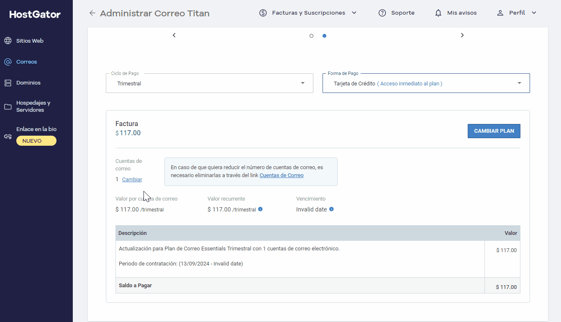The height and width of the screenshot is (322, 561).
Task: Open Sitios Web in sidebar
Action: click(30, 41)
